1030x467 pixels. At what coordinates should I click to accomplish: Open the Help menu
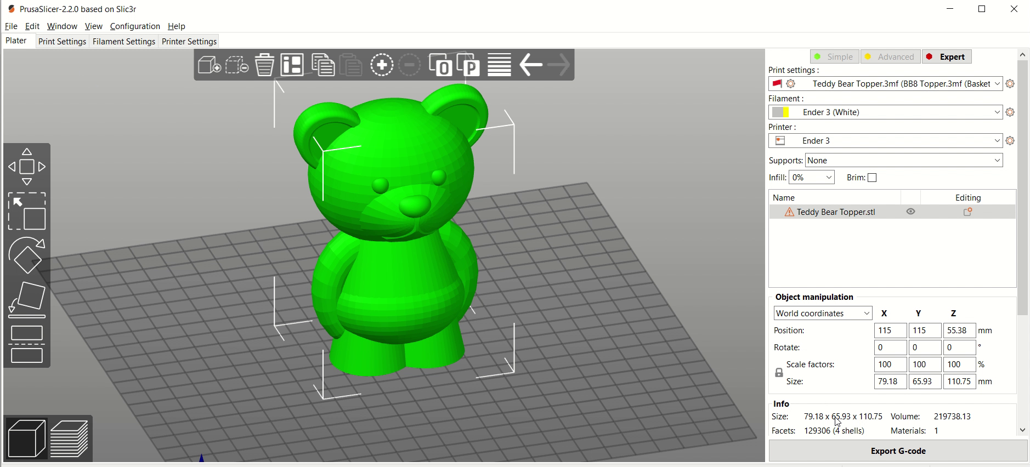click(176, 26)
